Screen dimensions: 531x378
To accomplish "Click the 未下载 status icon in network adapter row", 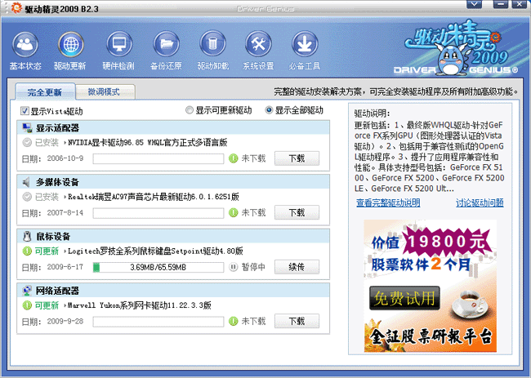I will click(x=234, y=321).
